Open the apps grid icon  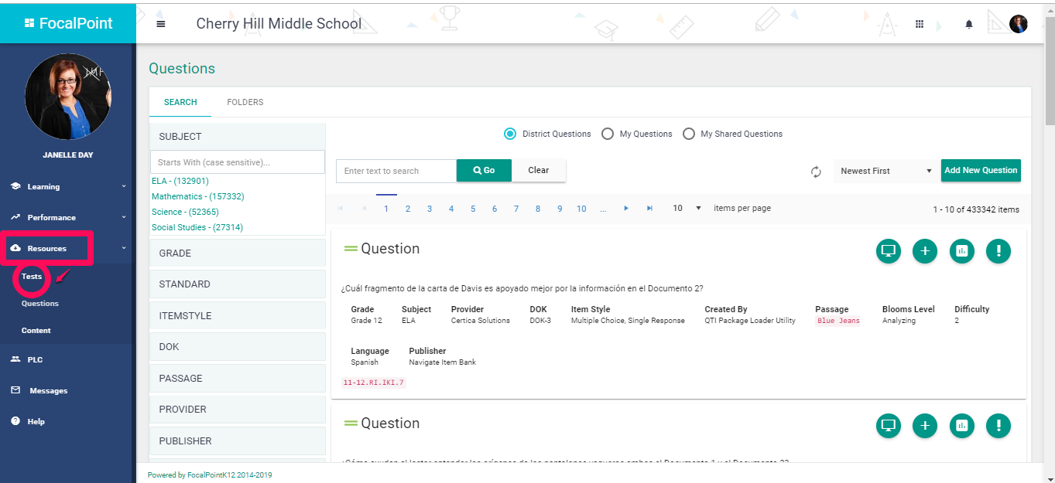[920, 24]
